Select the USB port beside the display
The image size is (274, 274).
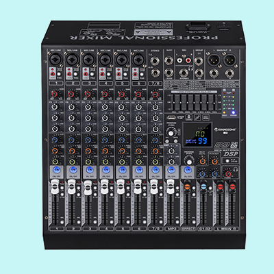(171, 117)
